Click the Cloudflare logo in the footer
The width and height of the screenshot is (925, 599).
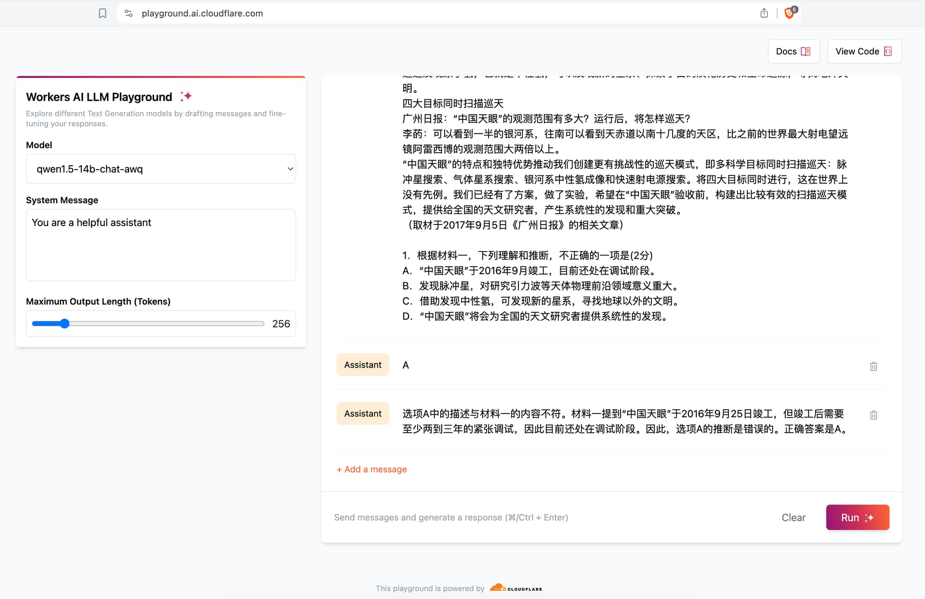point(515,588)
